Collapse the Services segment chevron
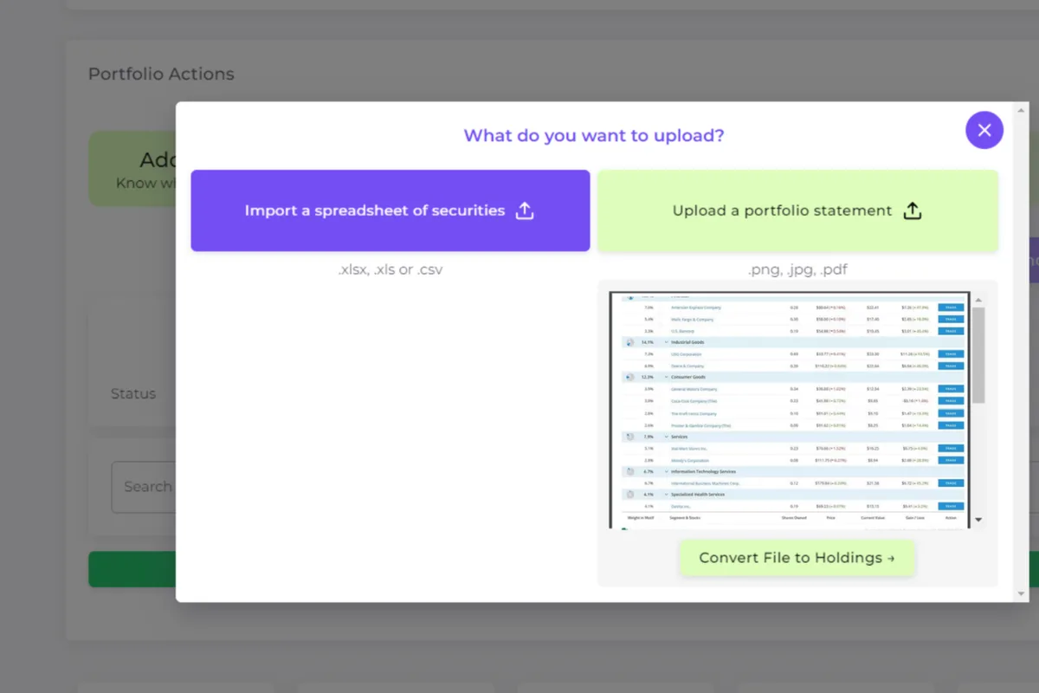 pos(666,437)
